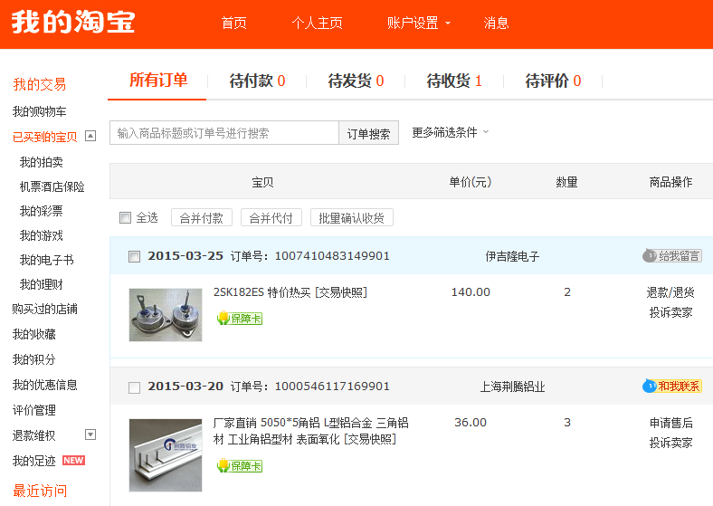Image resolution: width=713 pixels, height=506 pixels.
Task: Click order number 1000546117169901 text
Action: click(x=332, y=387)
